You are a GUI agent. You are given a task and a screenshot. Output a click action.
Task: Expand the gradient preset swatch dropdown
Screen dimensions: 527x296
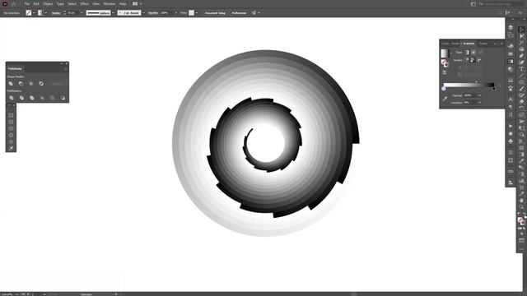point(451,53)
